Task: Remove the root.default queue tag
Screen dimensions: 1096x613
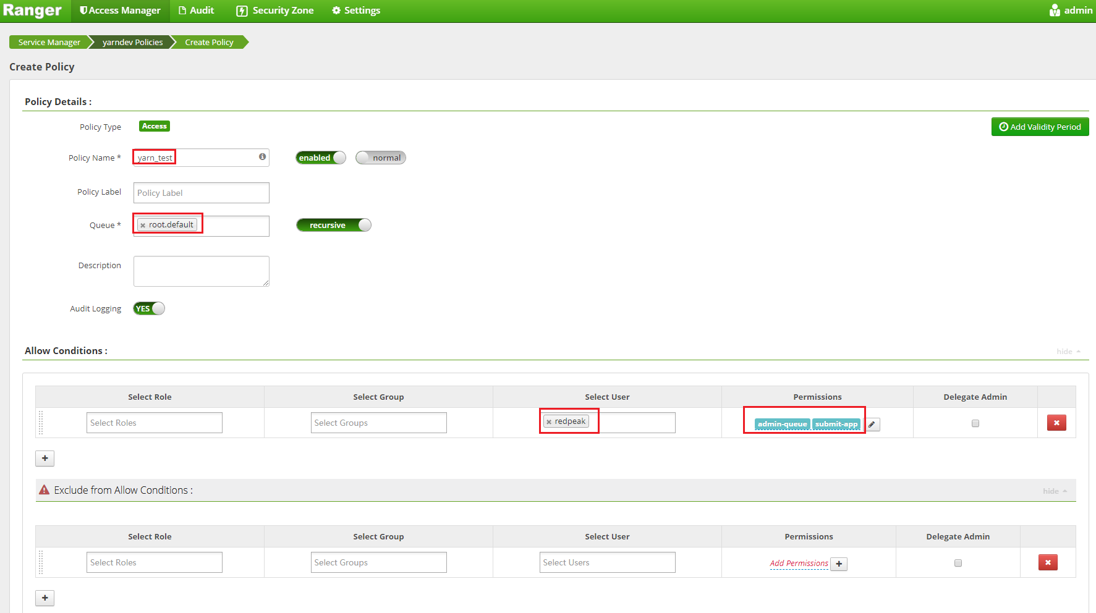Action: click(143, 226)
